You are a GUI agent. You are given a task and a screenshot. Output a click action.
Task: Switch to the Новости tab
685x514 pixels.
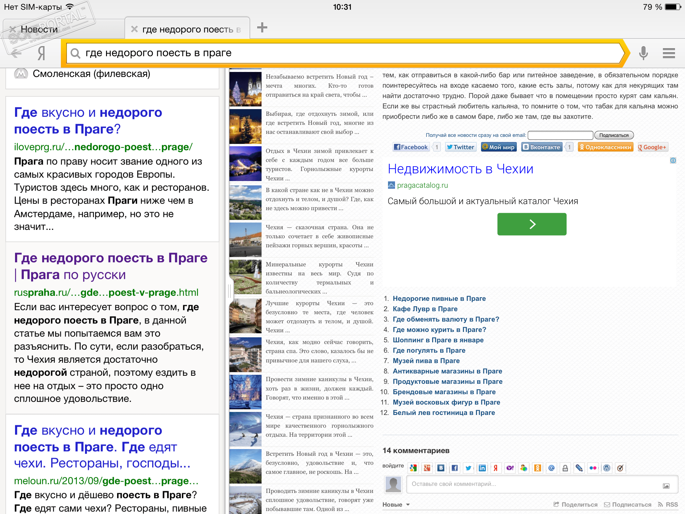[39, 29]
